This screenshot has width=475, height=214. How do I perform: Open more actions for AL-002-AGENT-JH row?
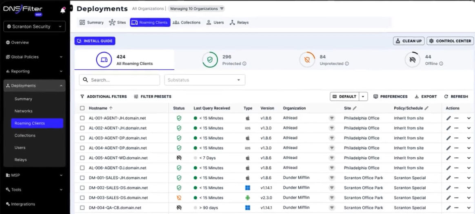[x=456, y=128]
